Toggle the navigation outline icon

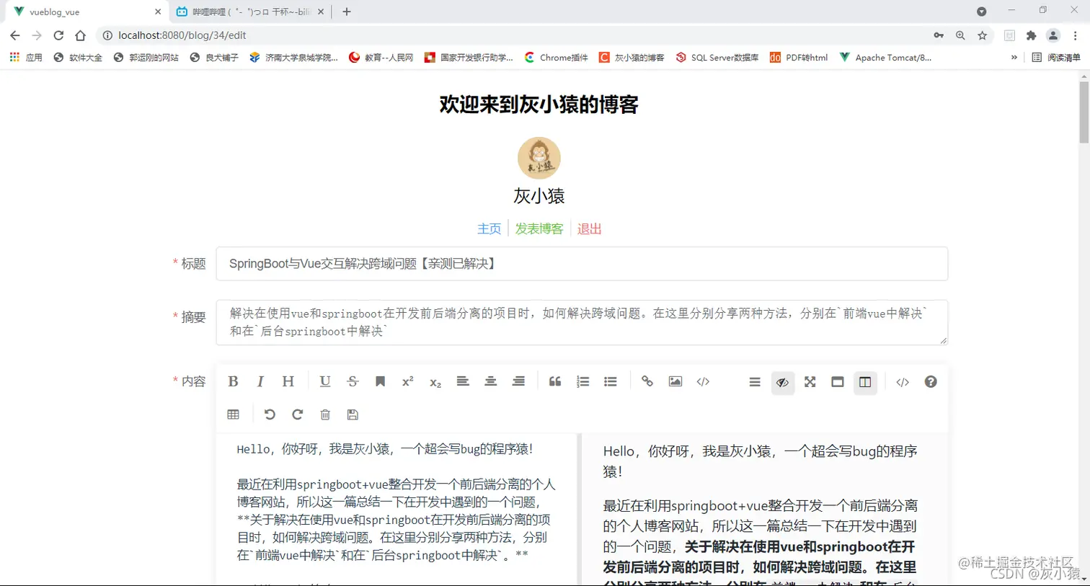click(x=755, y=382)
